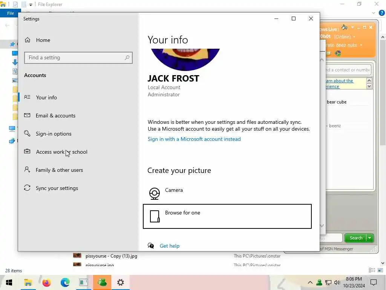Click the Browse for one file icon
Image resolution: width=386 pixels, height=290 pixels.
(155, 216)
